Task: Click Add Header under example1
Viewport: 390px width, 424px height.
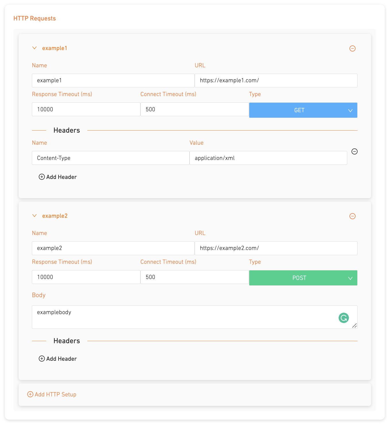Action: (x=58, y=177)
